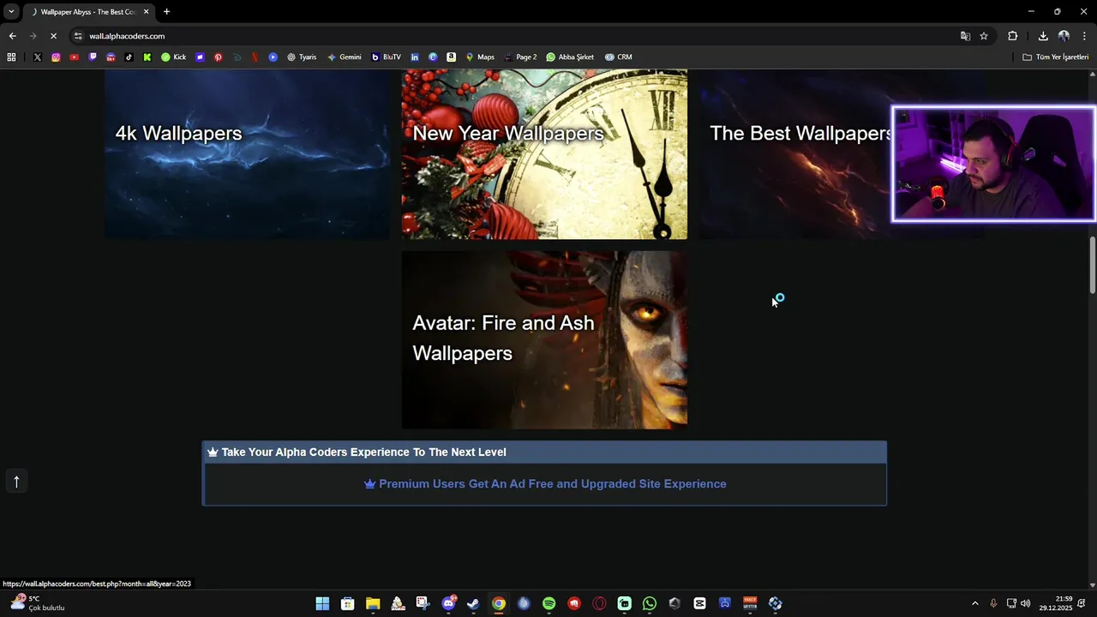Click the scroll-to-top arrow button
Screen dimensions: 1097x617
pos(15,482)
